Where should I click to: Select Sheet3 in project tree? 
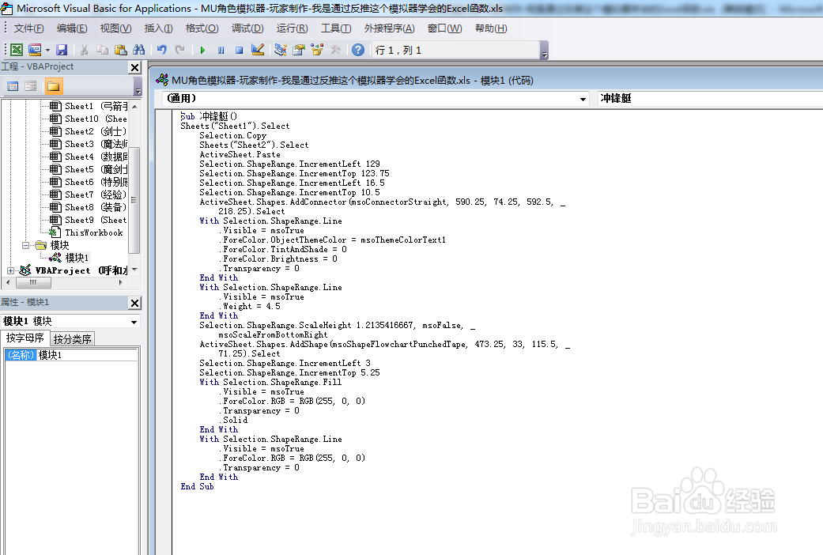click(89, 144)
